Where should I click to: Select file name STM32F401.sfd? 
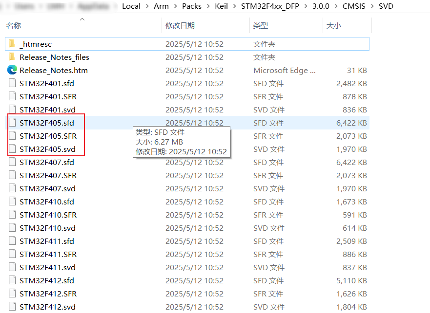click(x=47, y=83)
